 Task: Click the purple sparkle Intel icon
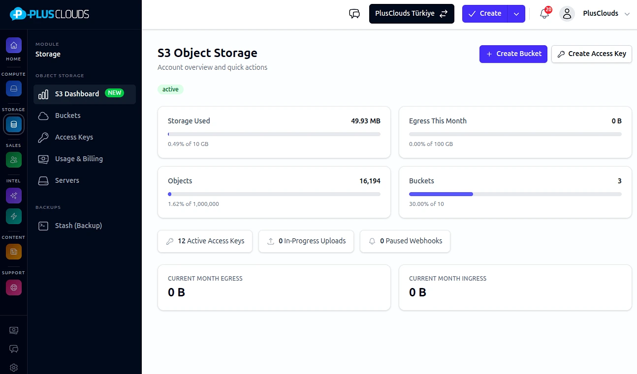coord(14,195)
